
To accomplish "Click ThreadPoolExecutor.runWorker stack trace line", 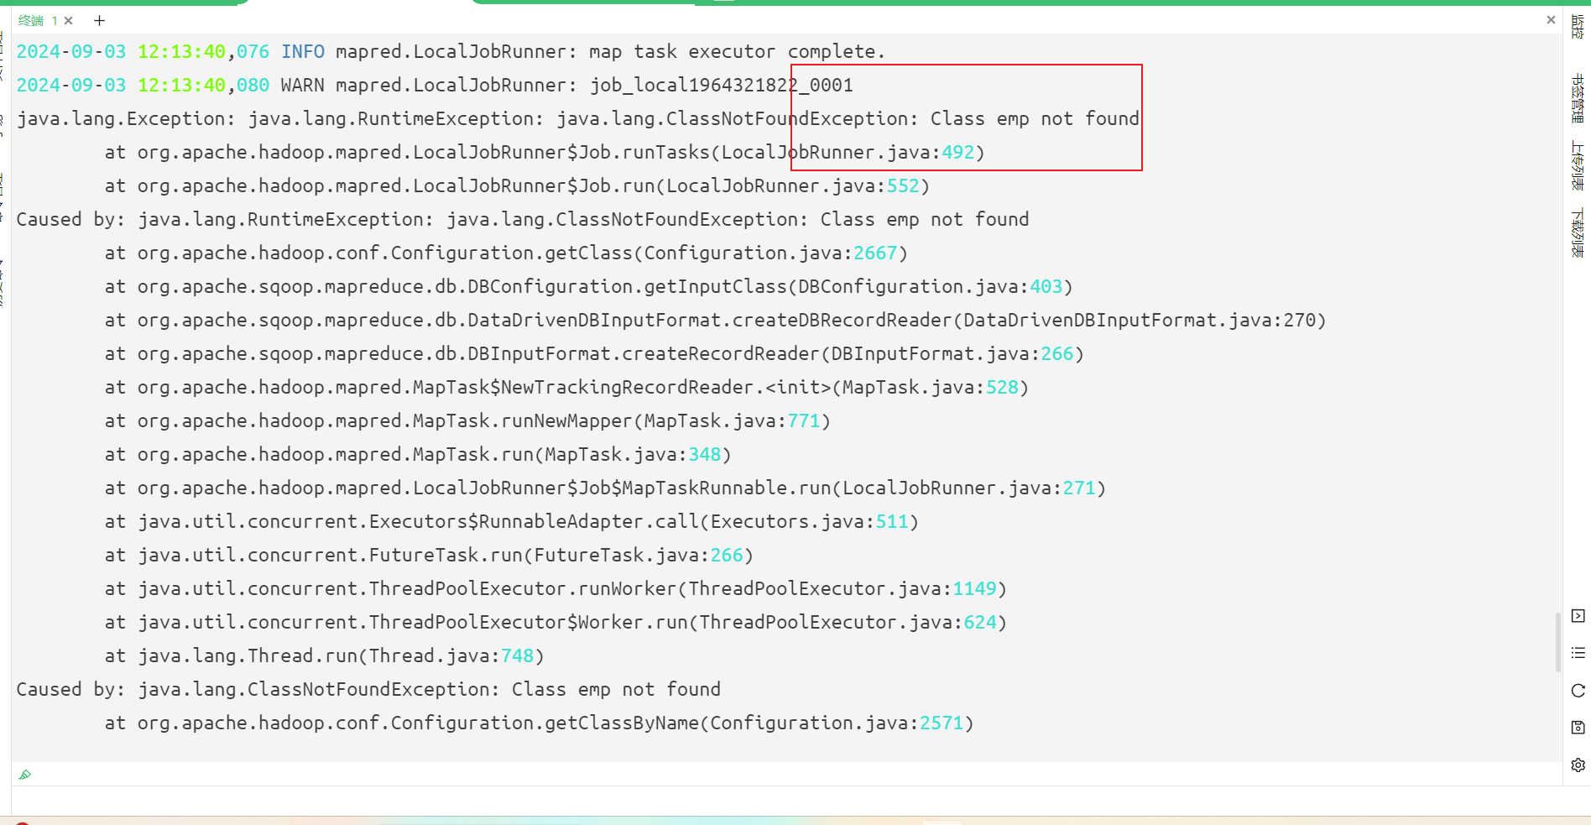I will coord(556,589).
